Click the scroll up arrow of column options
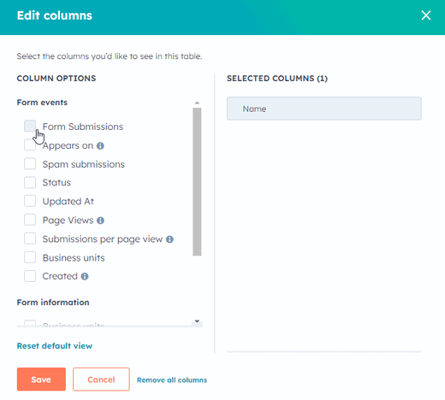Viewport: 445px width, 400px height. 197,103
